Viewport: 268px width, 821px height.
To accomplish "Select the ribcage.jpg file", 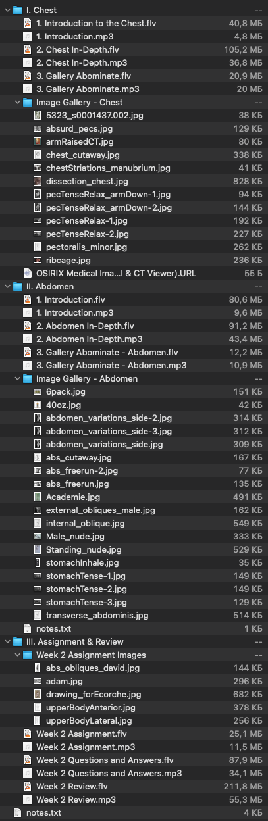I will [x=134, y=260].
